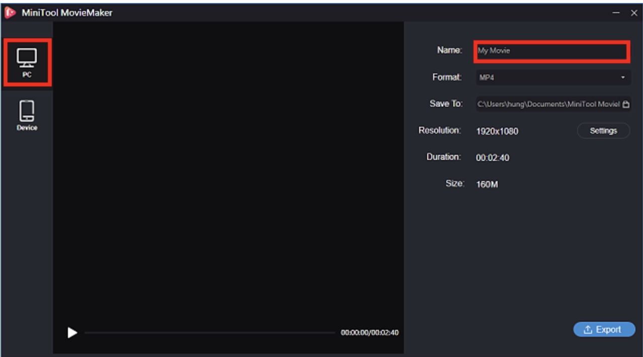Switch to the Device export option
Image resolution: width=643 pixels, height=357 pixels.
point(27,116)
